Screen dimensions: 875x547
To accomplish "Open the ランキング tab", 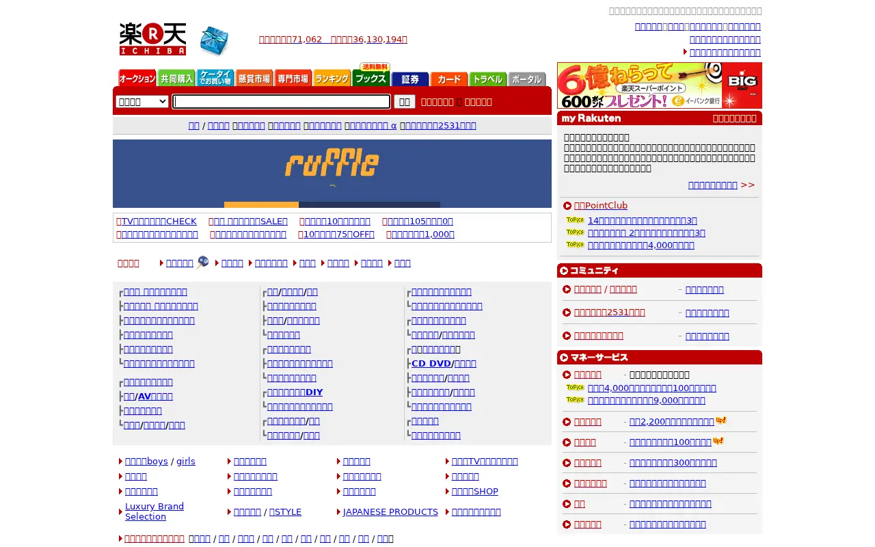I will pos(332,79).
